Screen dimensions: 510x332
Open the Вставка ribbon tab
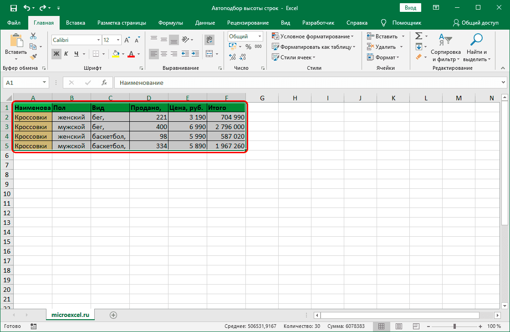pos(76,23)
